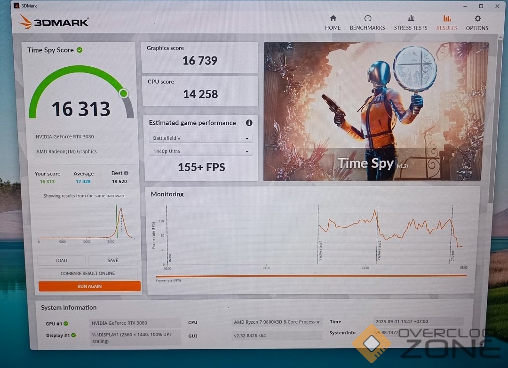Viewport: 508px width, 368px height.
Task: Click the green check next to Display #1
Action: 73,335
